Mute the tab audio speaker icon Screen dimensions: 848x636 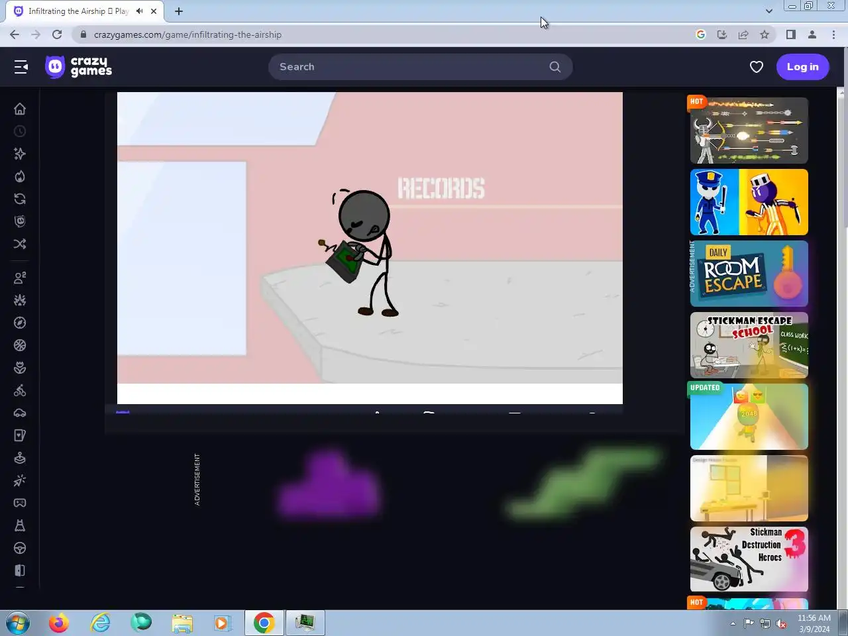139,11
